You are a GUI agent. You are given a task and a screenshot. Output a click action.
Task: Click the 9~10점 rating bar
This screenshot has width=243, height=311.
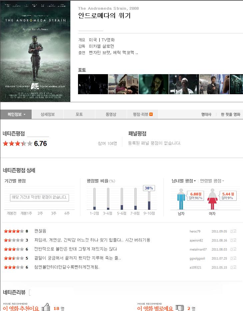tap(149, 199)
